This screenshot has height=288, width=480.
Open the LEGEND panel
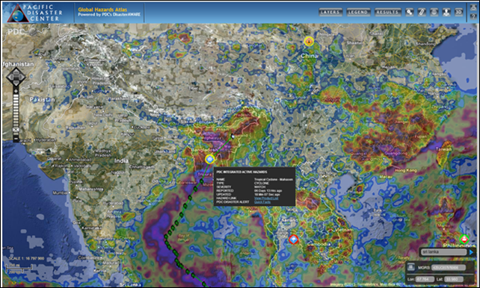(x=358, y=12)
